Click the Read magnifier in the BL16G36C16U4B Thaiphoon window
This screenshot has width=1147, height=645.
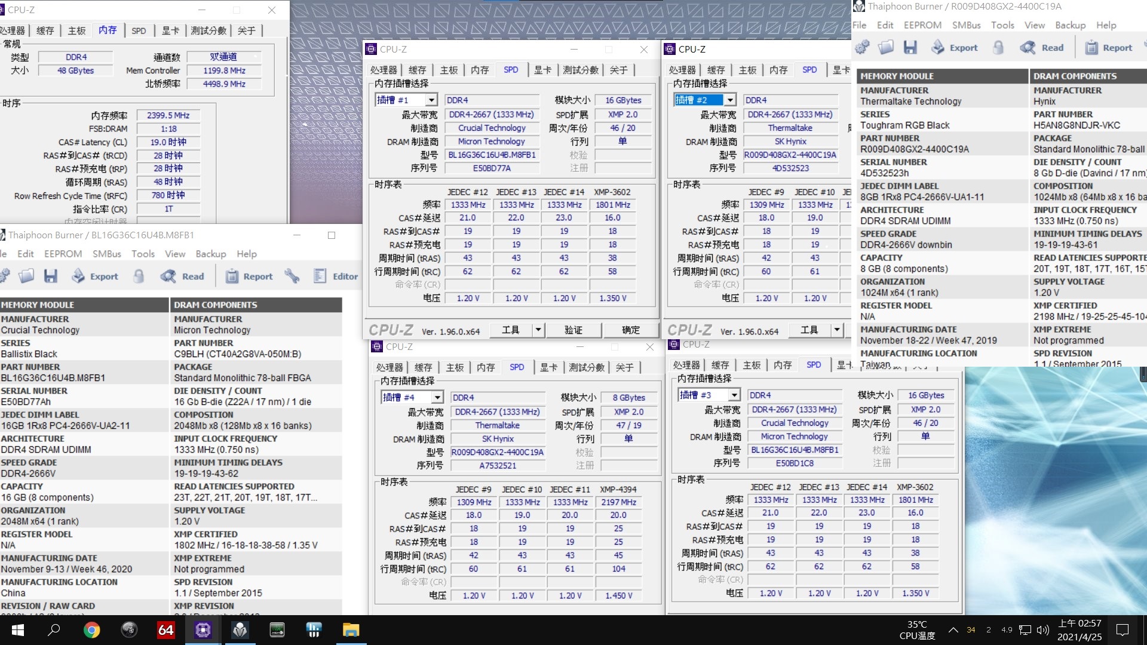click(168, 276)
